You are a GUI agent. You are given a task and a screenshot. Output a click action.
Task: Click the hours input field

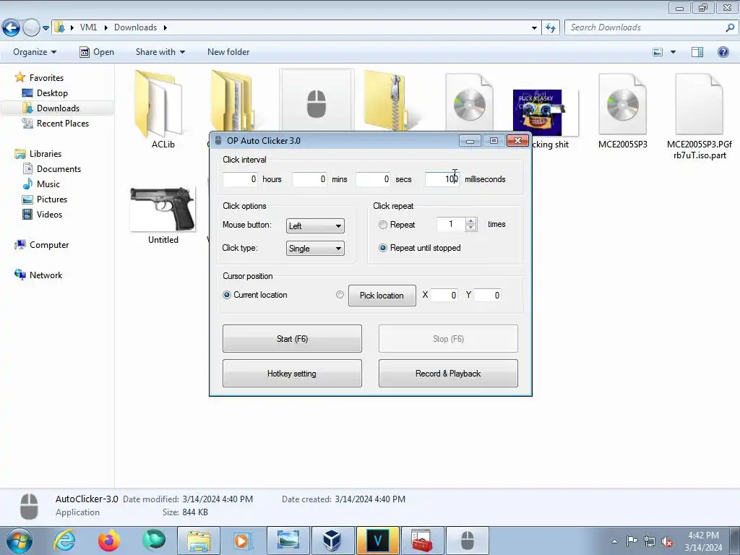coord(240,179)
